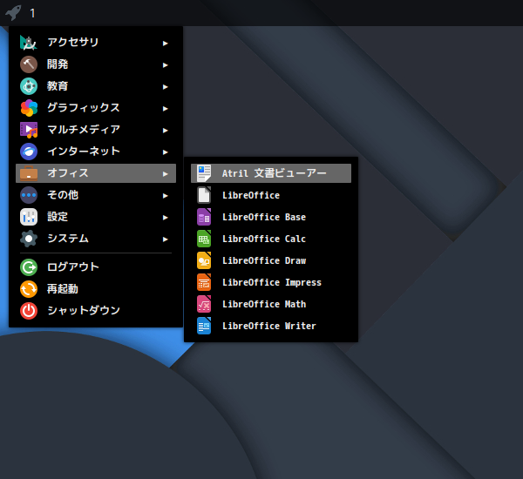Launch LibreOffice Math

pyautogui.click(x=271, y=304)
